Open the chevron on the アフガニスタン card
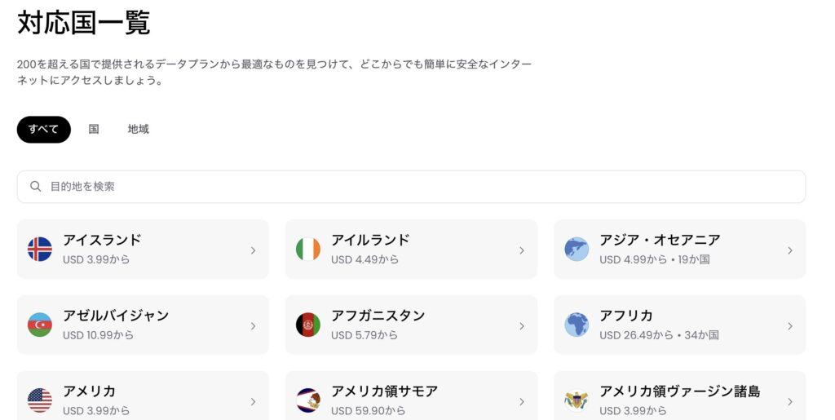The width and height of the screenshot is (835, 420). click(522, 325)
